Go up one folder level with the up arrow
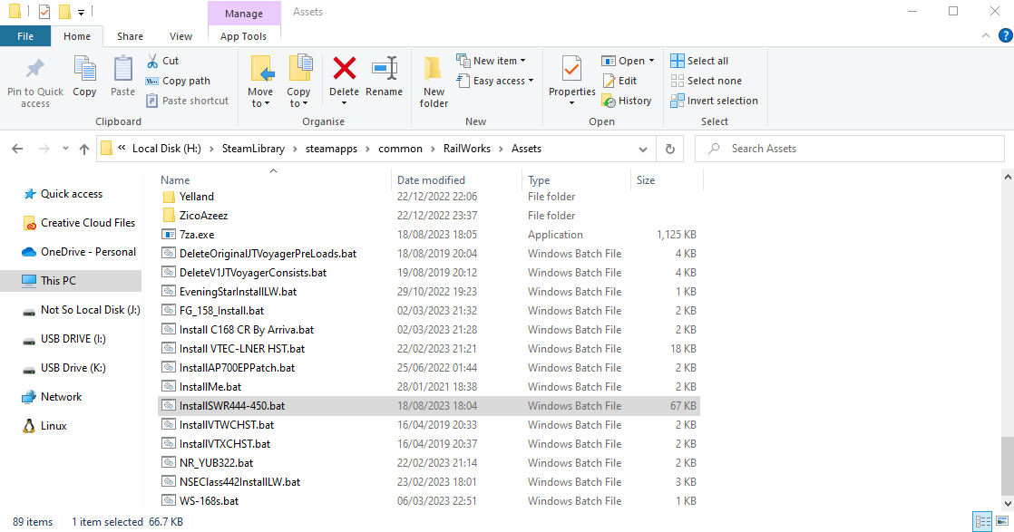 pos(84,149)
